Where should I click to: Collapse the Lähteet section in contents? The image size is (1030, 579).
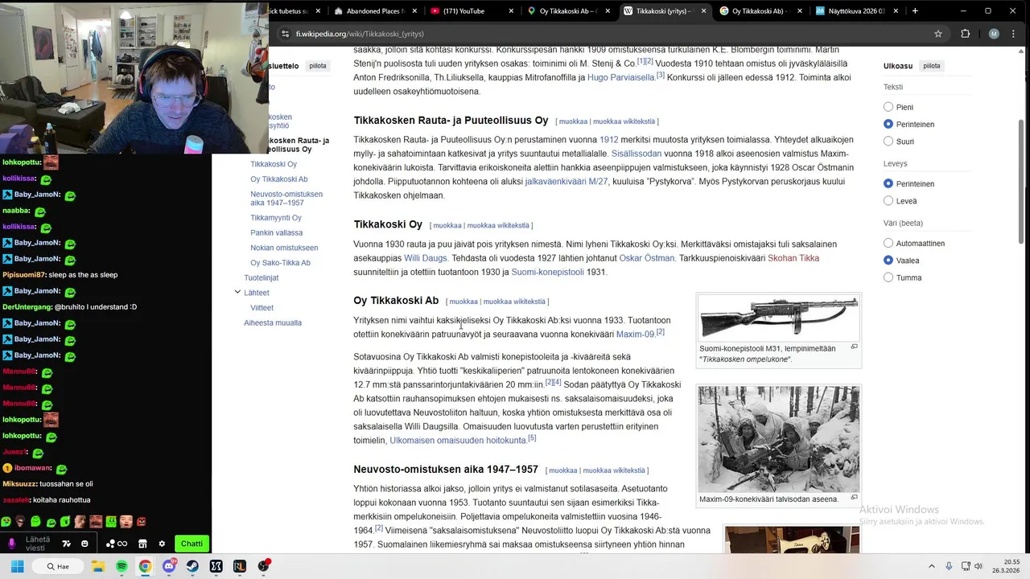pos(237,292)
